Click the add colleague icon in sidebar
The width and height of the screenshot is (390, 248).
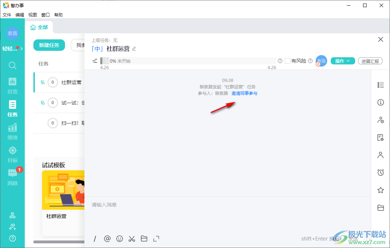click(13, 227)
